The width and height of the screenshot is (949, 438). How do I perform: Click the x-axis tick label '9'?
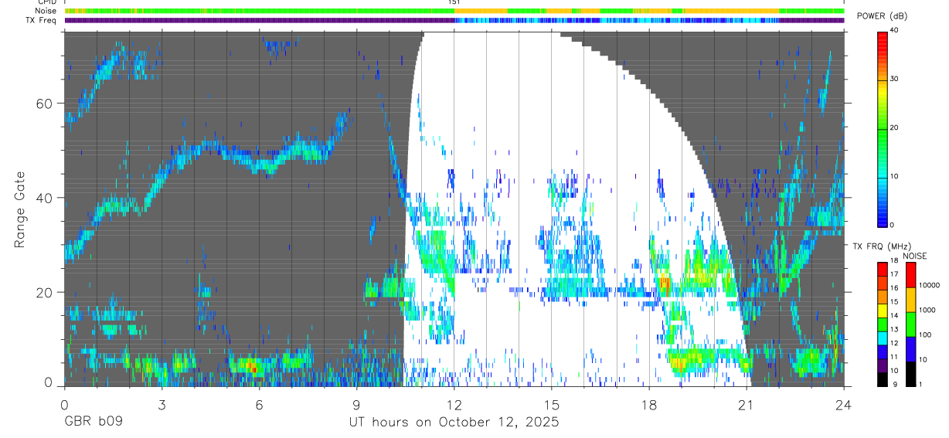pyautogui.click(x=356, y=404)
